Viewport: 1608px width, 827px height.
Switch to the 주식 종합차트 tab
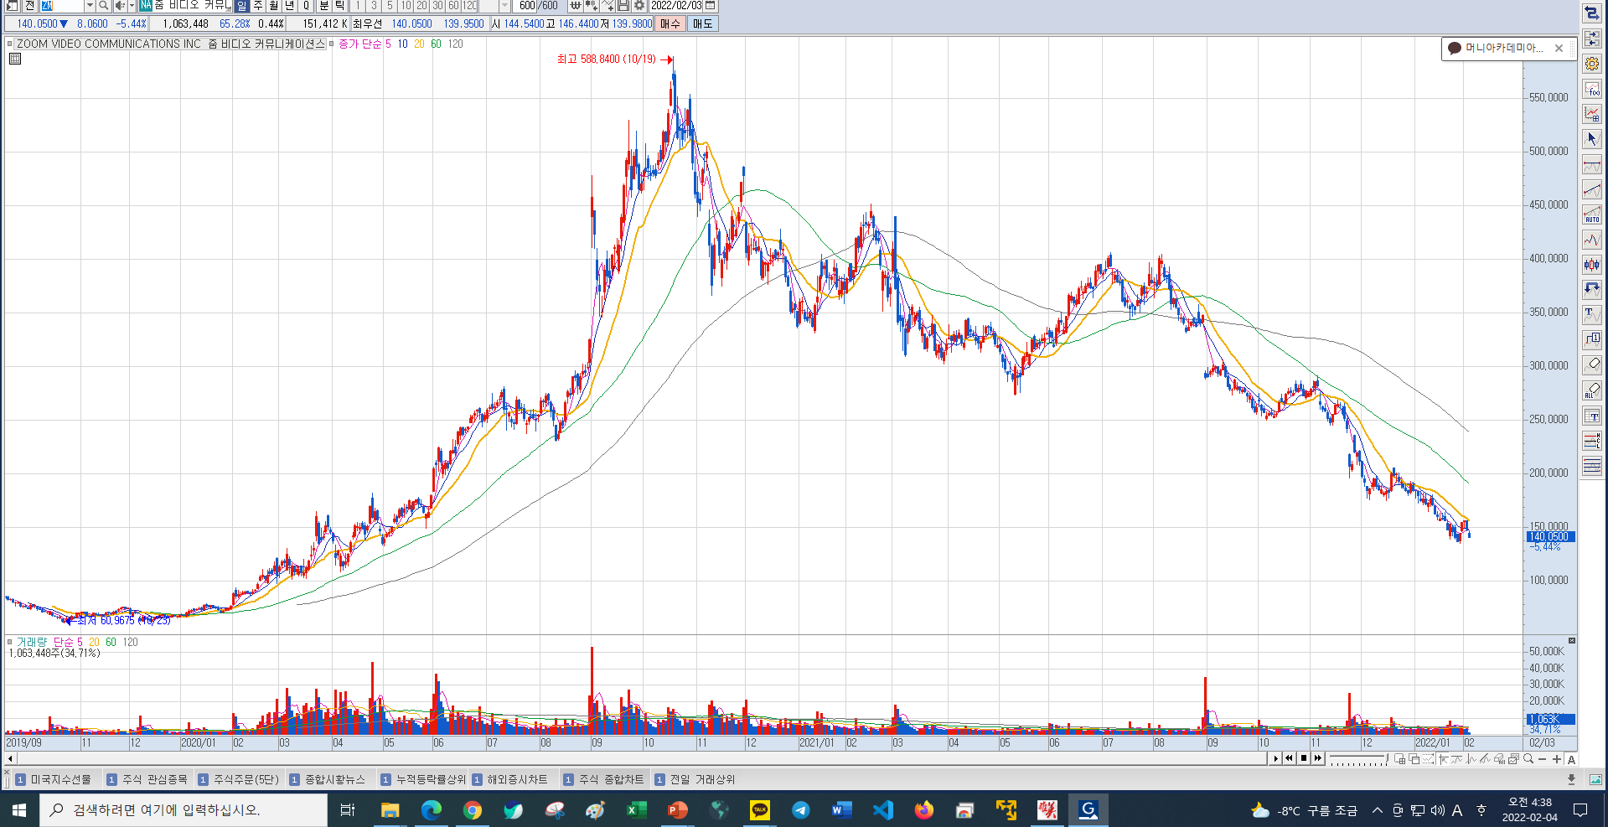tap(603, 779)
